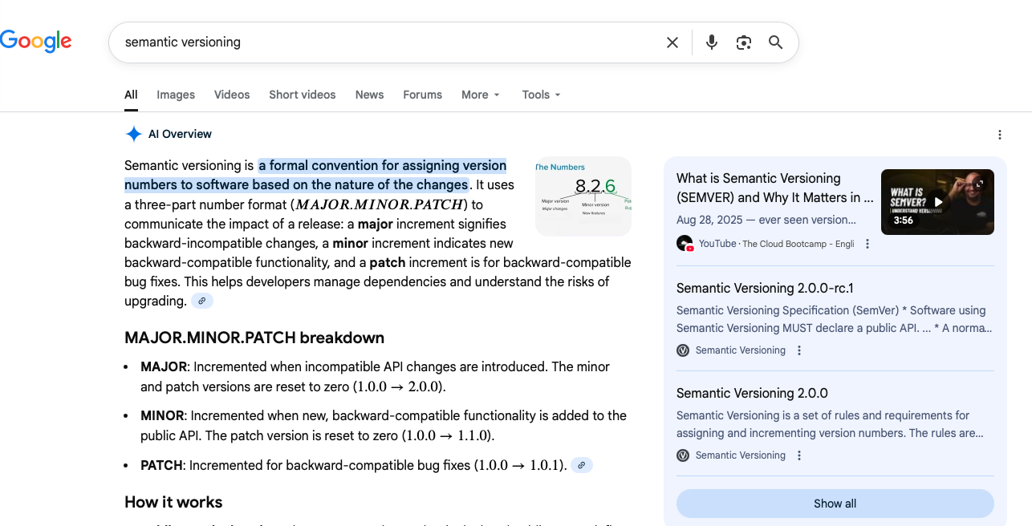Viewport: 1032px width, 526px height.
Task: Click source link icon after 'upgrading'
Action: (202, 301)
